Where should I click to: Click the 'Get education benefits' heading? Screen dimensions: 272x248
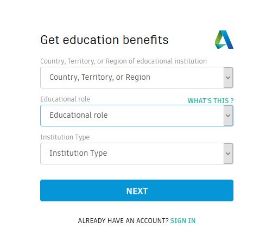click(x=104, y=40)
